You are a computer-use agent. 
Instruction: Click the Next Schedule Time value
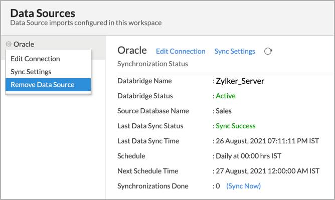click(x=267, y=171)
